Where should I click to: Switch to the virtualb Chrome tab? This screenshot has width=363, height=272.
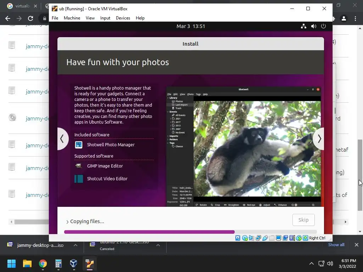[x=22, y=6]
